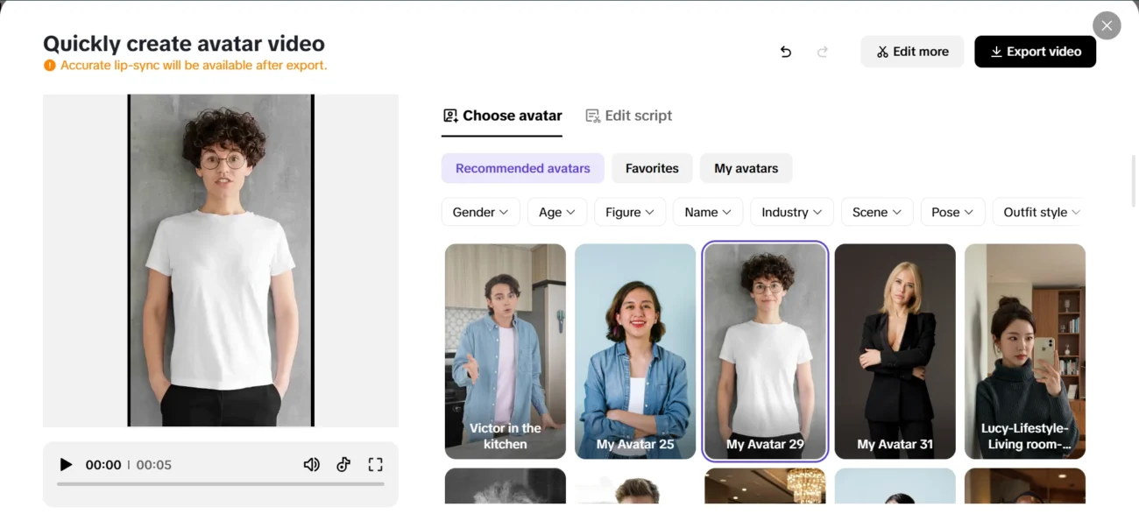The height and width of the screenshot is (528, 1139).
Task: Play the avatar video preview
Action: pos(66,465)
